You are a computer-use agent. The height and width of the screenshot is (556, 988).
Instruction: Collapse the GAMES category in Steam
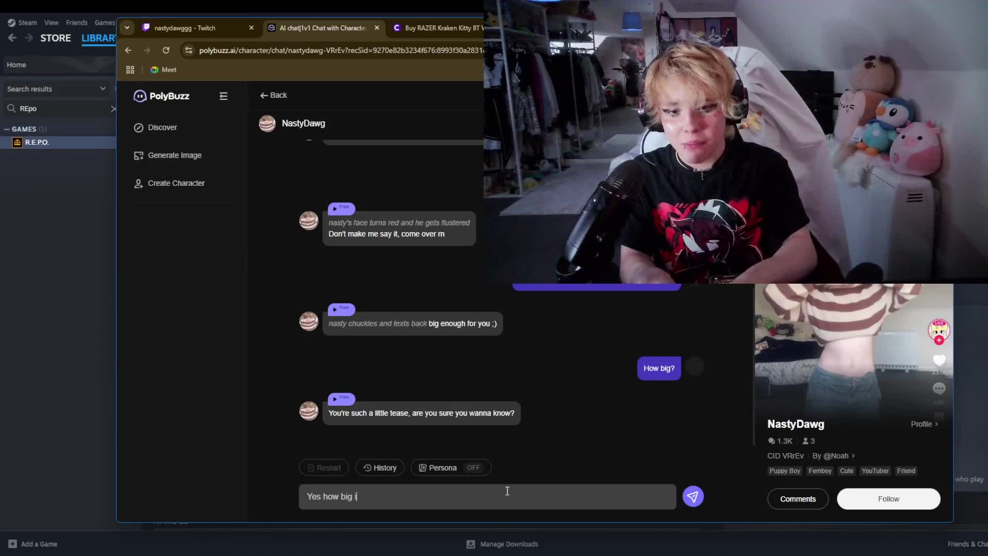(7, 129)
